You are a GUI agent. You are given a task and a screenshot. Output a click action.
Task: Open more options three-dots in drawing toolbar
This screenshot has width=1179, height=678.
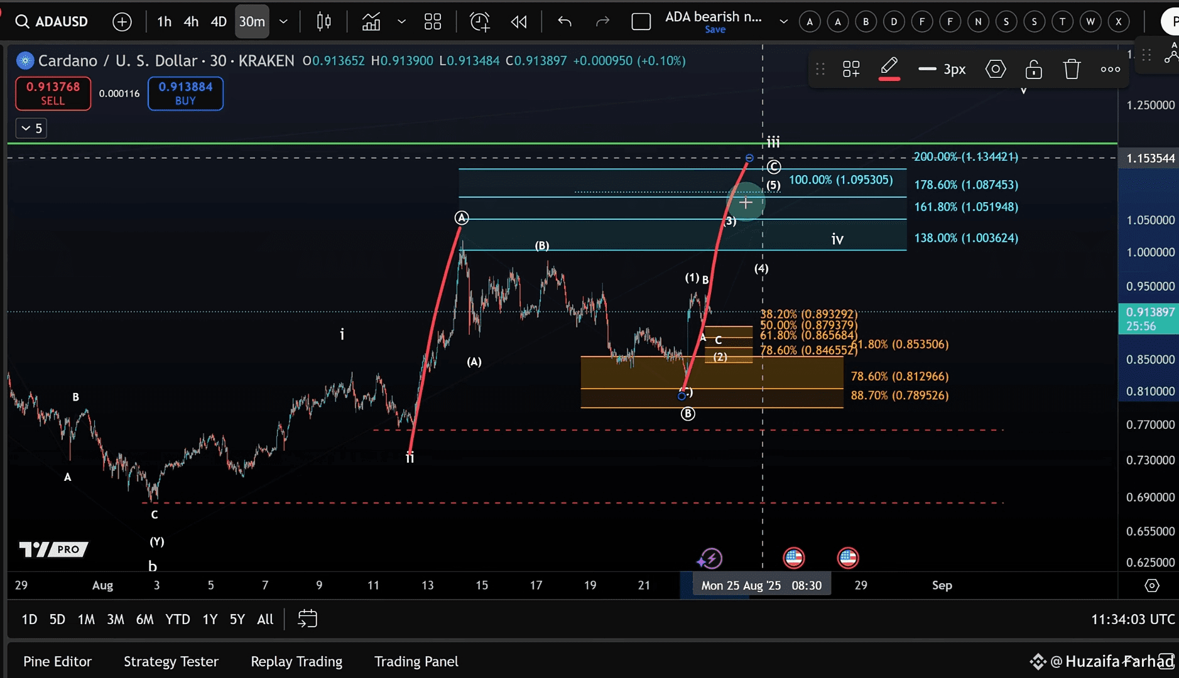1110,69
